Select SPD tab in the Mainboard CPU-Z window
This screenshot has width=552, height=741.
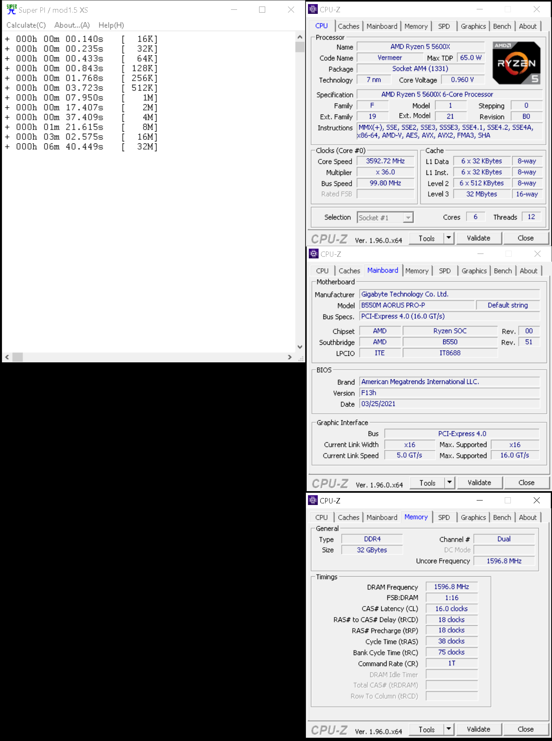point(445,271)
